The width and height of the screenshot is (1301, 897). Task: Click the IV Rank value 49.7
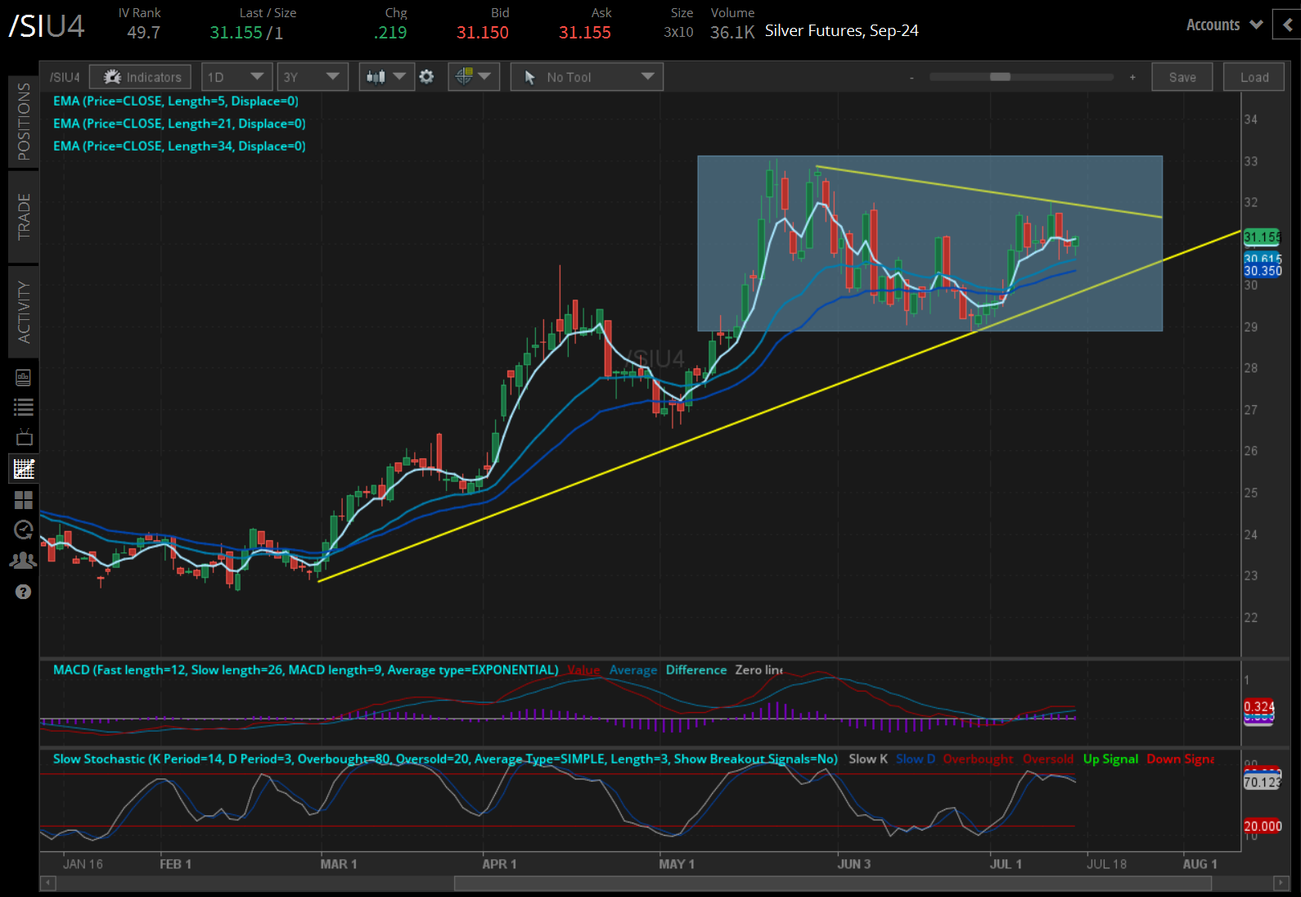[x=143, y=33]
